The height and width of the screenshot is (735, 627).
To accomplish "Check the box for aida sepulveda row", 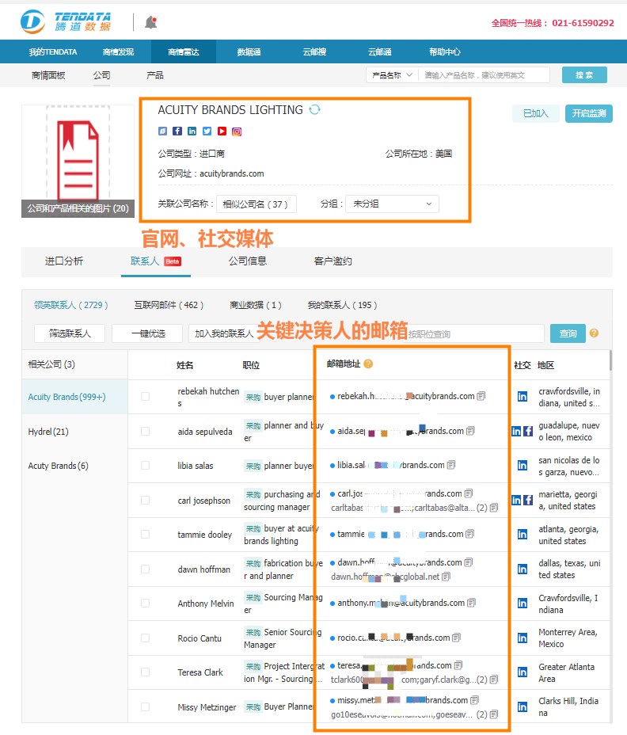I will [x=145, y=431].
